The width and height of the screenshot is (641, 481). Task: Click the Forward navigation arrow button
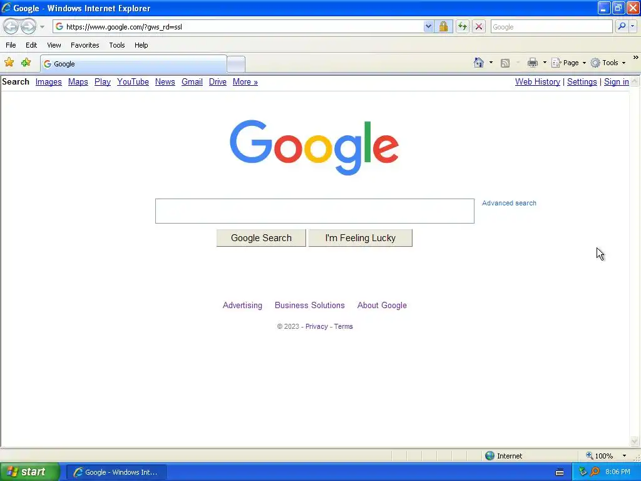click(x=28, y=26)
